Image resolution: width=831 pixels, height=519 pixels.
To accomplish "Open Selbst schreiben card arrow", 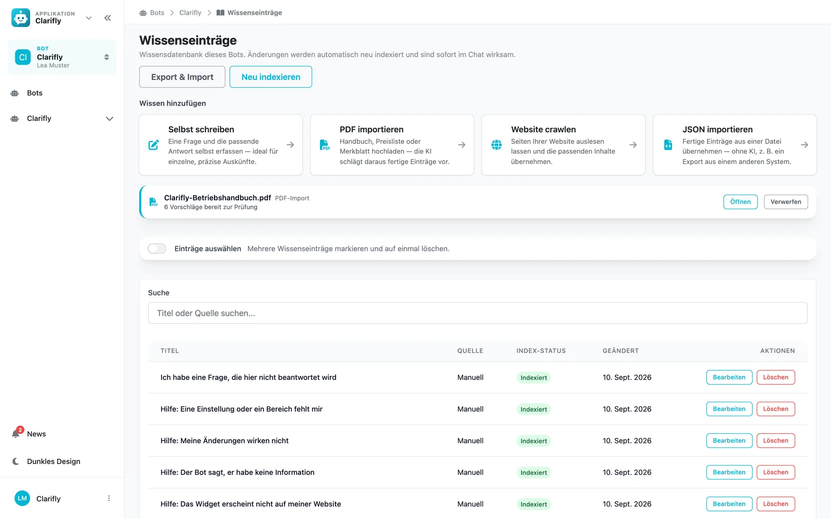I will tap(290, 145).
